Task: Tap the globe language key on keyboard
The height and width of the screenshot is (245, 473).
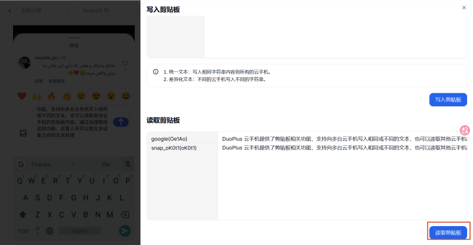Action: (50, 231)
